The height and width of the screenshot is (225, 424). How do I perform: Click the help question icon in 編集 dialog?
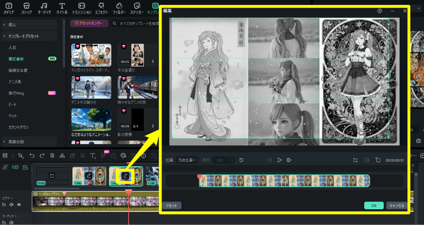(380, 11)
